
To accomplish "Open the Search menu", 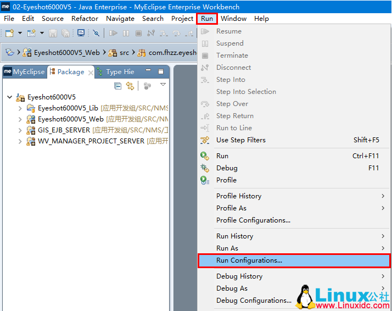I will [153, 19].
